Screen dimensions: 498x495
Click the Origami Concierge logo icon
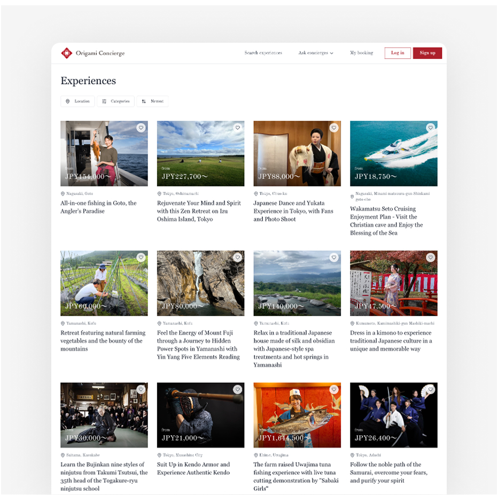click(66, 53)
